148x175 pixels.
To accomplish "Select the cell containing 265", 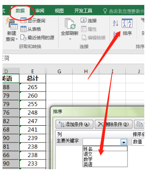I will [x=32, y=87].
